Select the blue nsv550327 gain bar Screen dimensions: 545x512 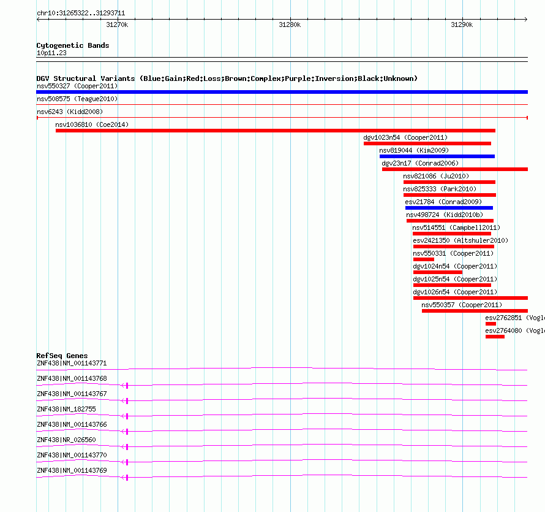point(282,92)
